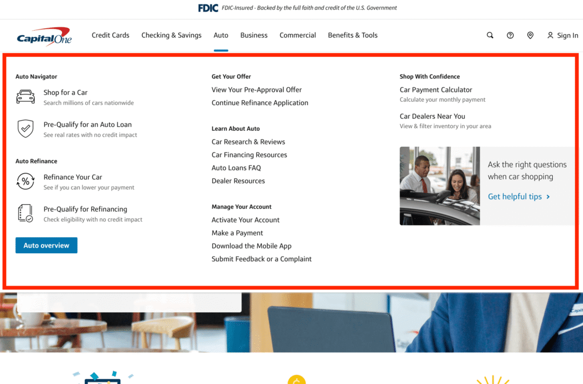
Task: Click the Sign In link
Action: (563, 35)
